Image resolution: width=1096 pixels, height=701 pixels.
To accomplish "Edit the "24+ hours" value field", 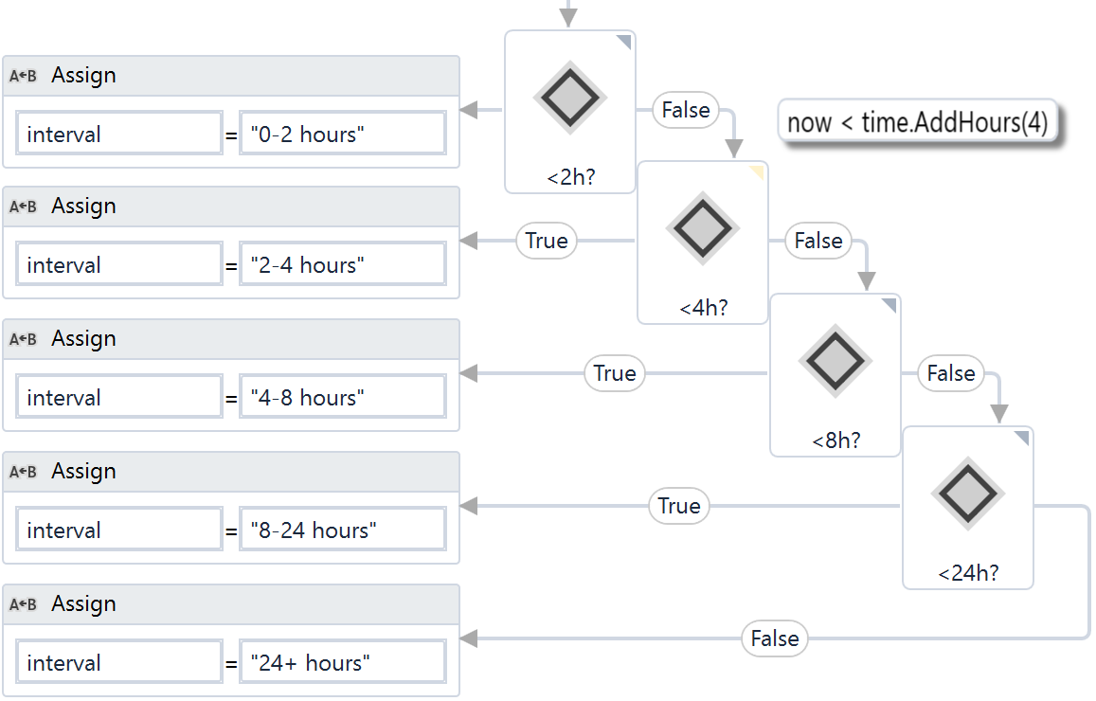I will [342, 663].
